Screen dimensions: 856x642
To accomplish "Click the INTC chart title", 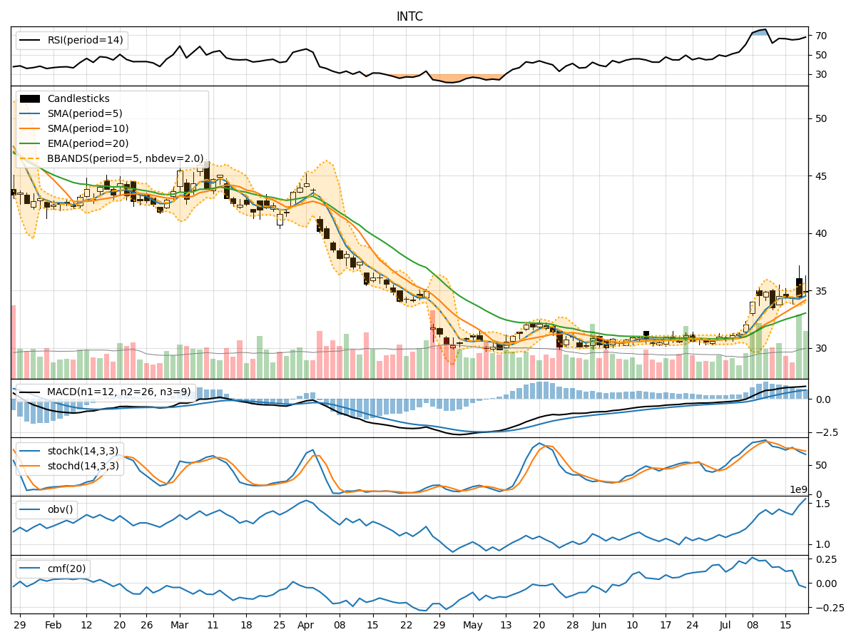I will click(x=409, y=16).
